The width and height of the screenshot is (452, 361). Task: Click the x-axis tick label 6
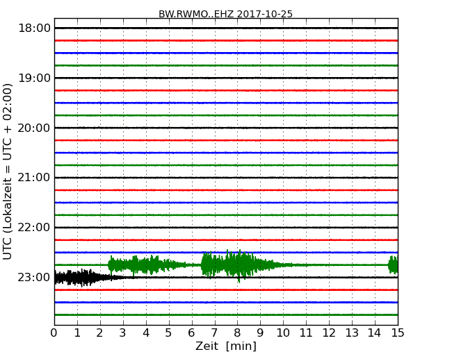pyautogui.click(x=192, y=333)
